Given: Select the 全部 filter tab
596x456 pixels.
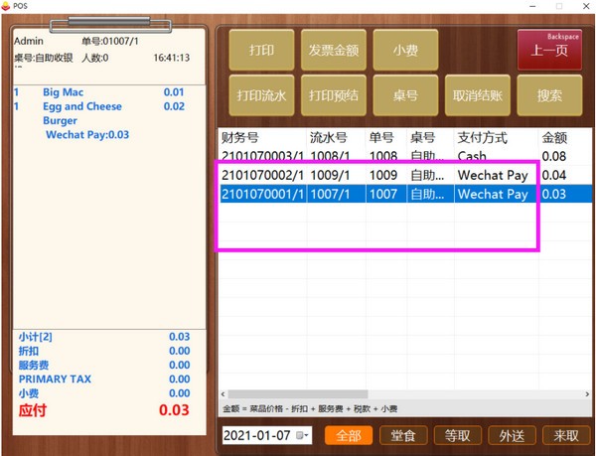Looking at the screenshot, I should [x=349, y=435].
